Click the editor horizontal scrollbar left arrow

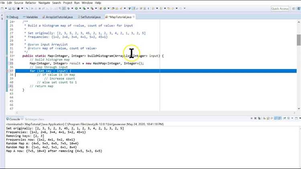tap(17, 113)
